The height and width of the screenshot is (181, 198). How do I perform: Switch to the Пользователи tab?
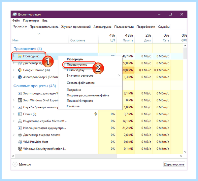coord(124,27)
